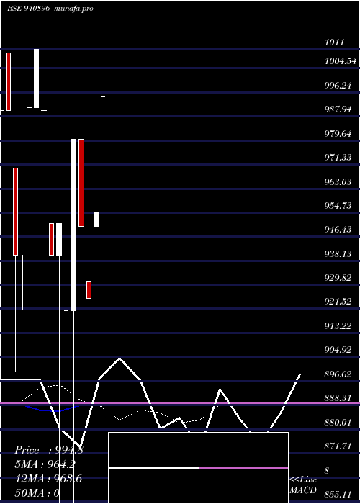Viewport: 360px width, 504px height.
Task: Select the 963.03 price axis label
Action: [x=338, y=181]
